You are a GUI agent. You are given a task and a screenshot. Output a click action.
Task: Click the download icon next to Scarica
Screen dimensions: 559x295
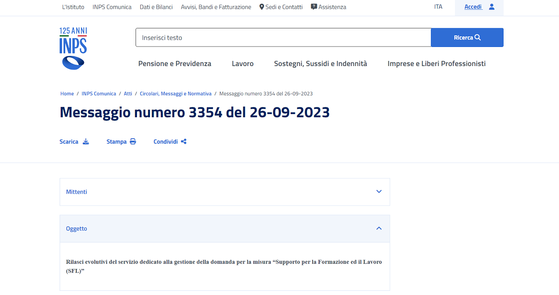86,141
